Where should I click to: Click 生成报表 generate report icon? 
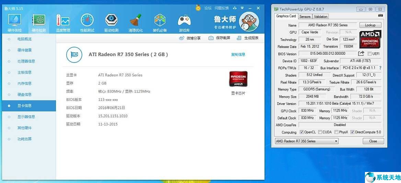pos(239,38)
